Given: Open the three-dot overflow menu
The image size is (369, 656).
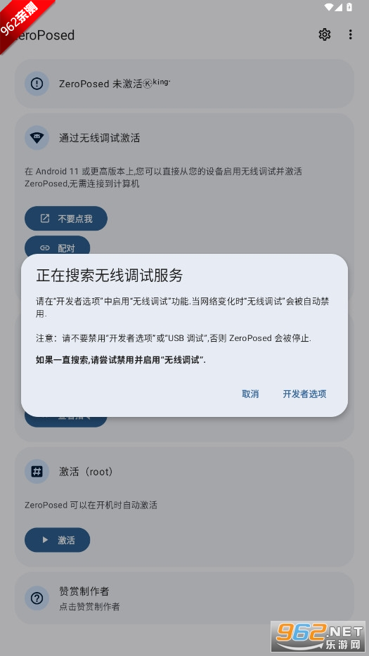Looking at the screenshot, I should 350,34.
